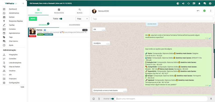The image size is (215, 102).
Task: Click the 'novalgina' message bubble
Action: (101, 43)
